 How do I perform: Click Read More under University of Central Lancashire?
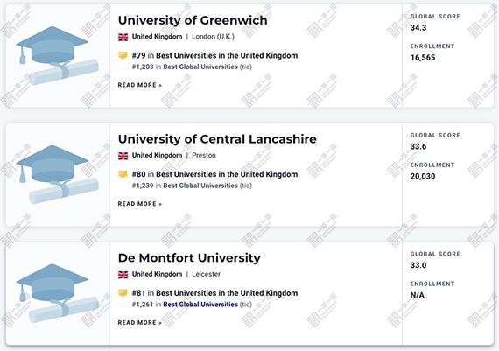pyautogui.click(x=140, y=204)
